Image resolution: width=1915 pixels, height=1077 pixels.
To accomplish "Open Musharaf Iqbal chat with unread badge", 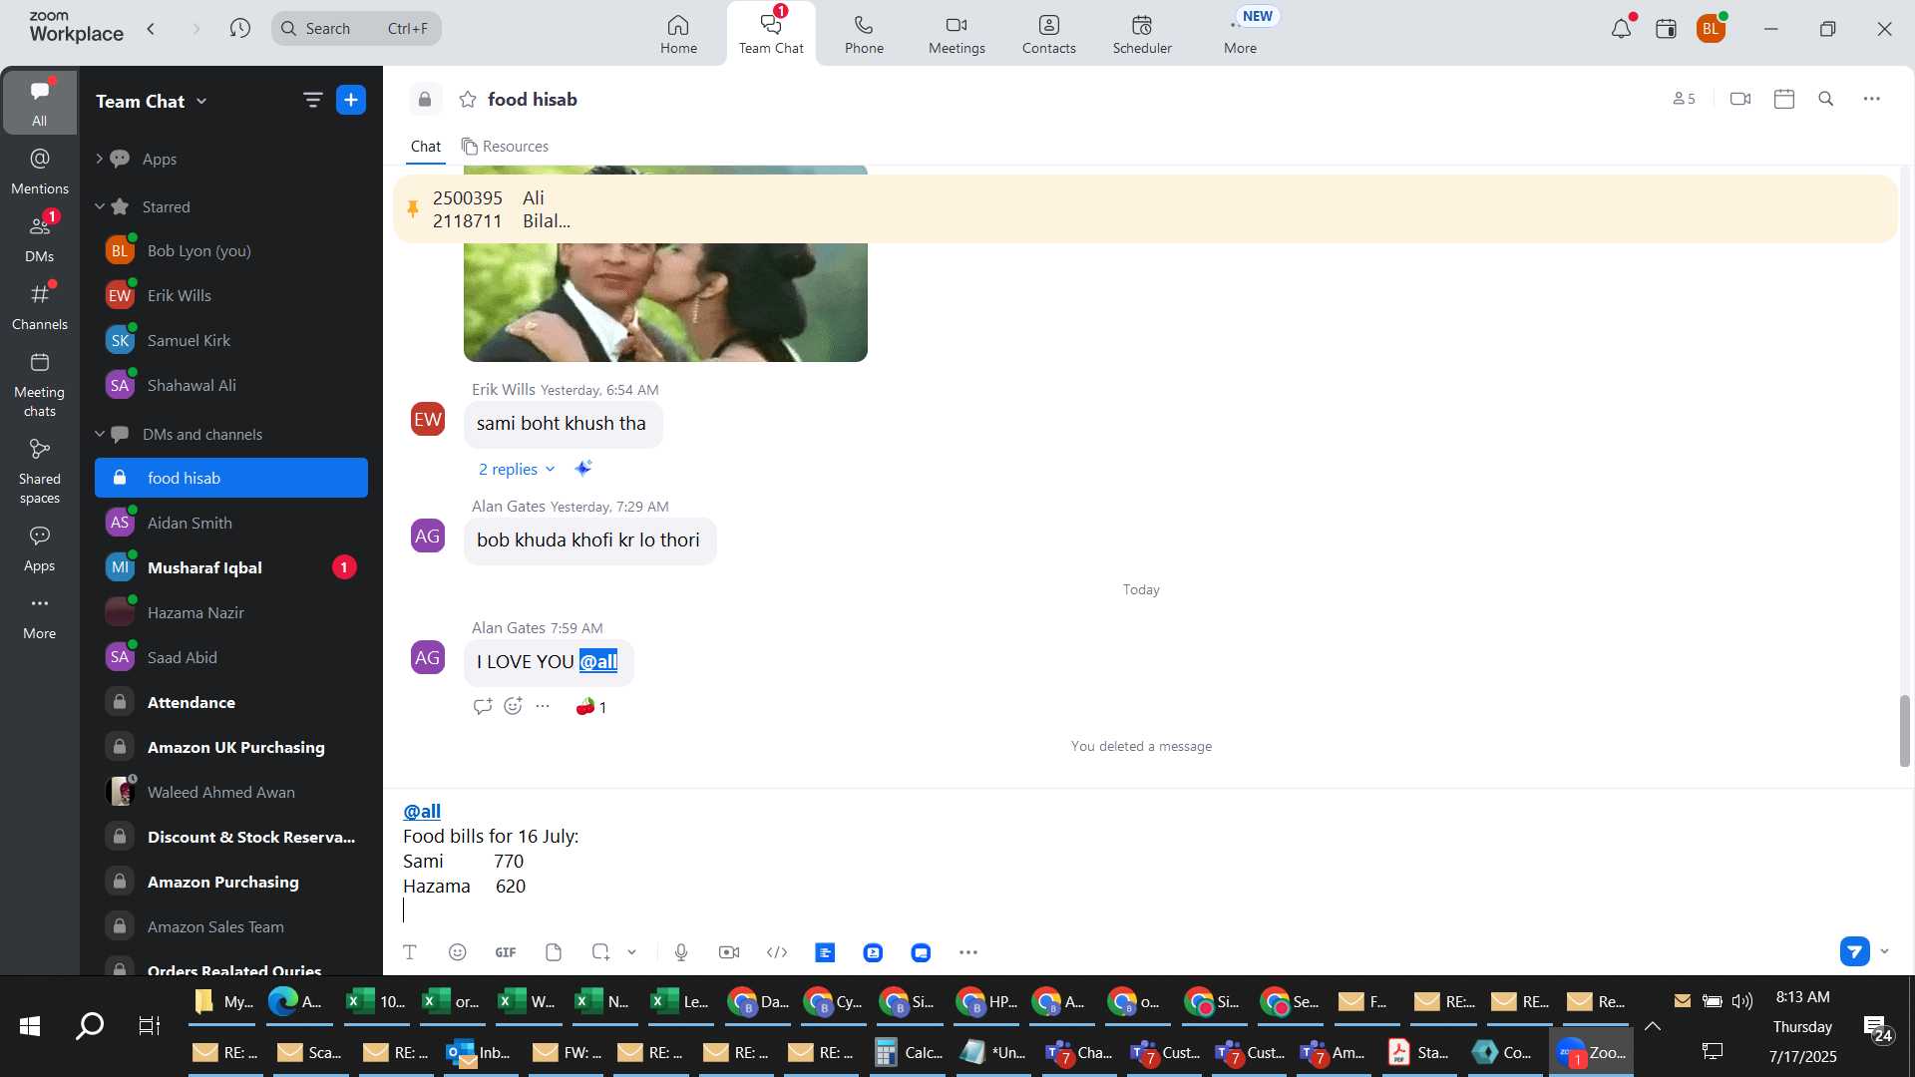I will click(x=231, y=567).
